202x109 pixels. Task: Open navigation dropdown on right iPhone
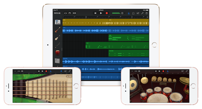pos(132,71)
